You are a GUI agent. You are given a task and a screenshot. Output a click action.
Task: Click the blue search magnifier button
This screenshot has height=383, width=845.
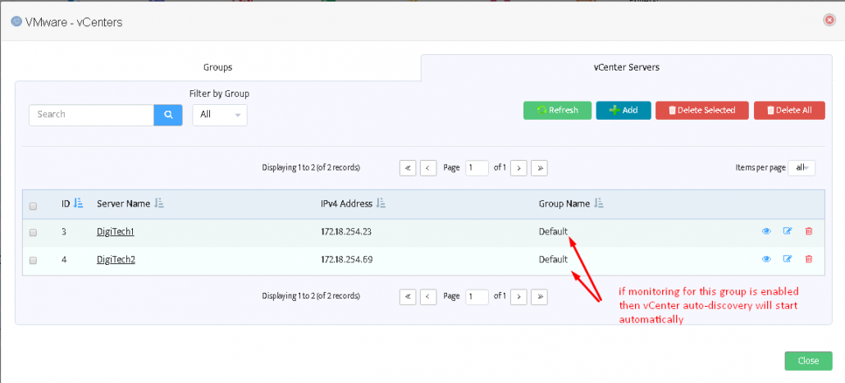[167, 115]
